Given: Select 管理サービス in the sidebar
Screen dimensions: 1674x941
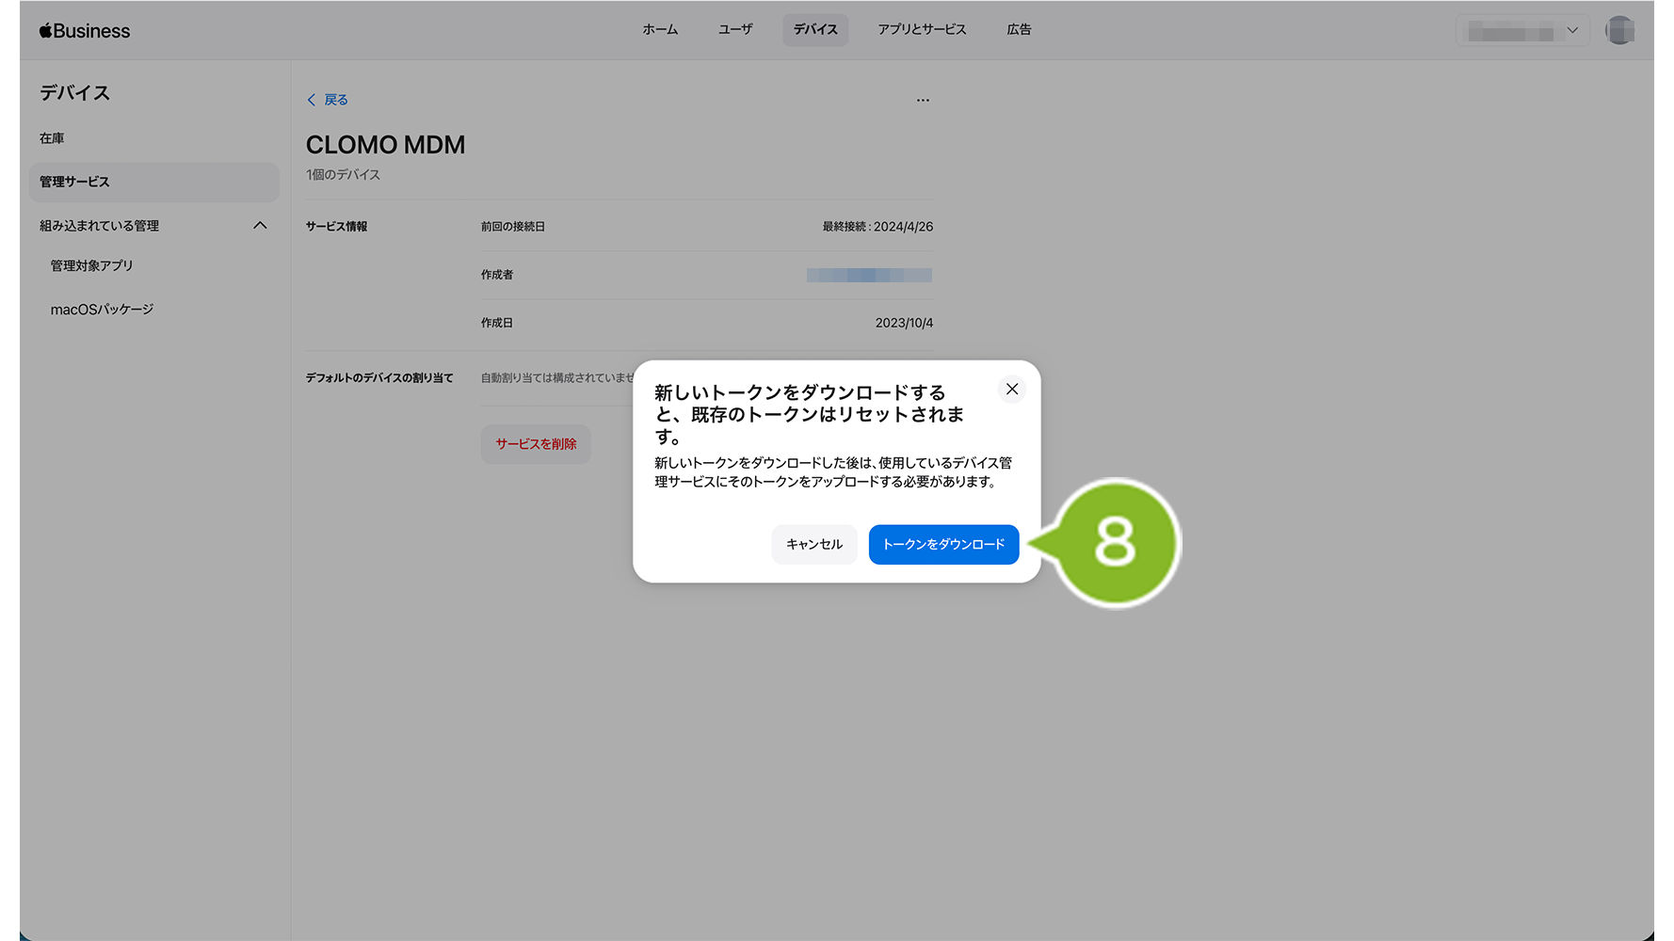Looking at the screenshot, I should tap(75, 182).
